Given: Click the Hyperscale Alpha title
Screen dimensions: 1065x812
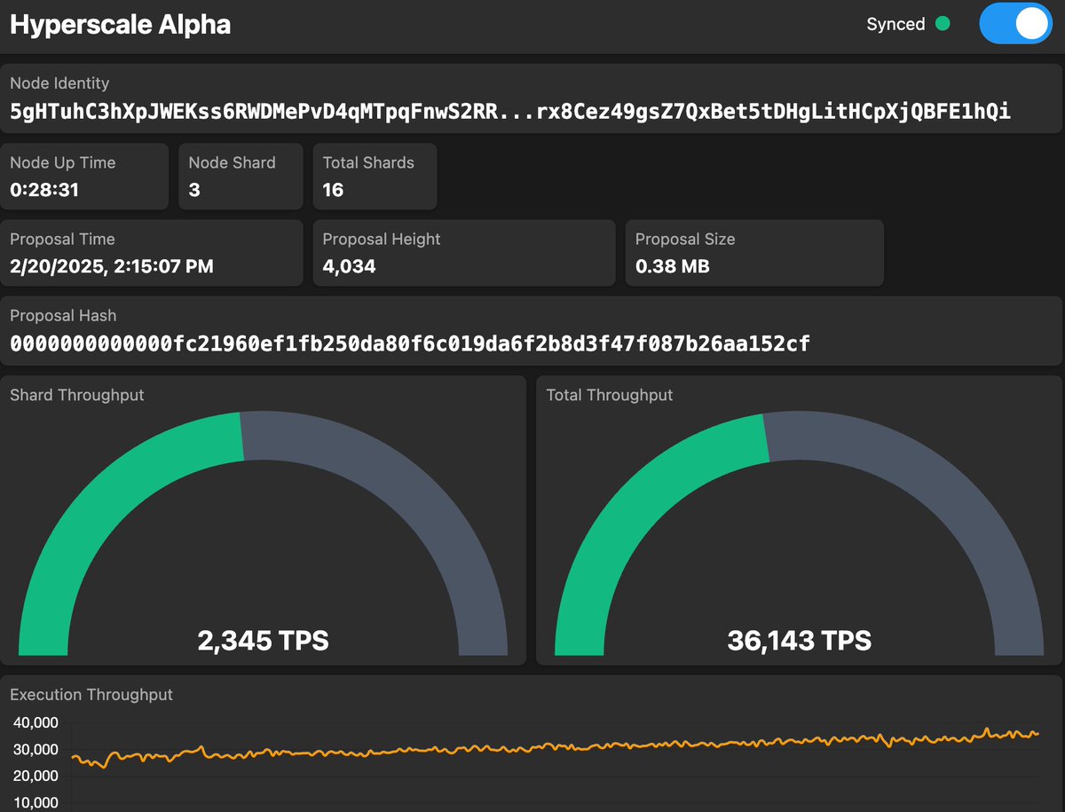Looking at the screenshot, I should pos(121,24).
